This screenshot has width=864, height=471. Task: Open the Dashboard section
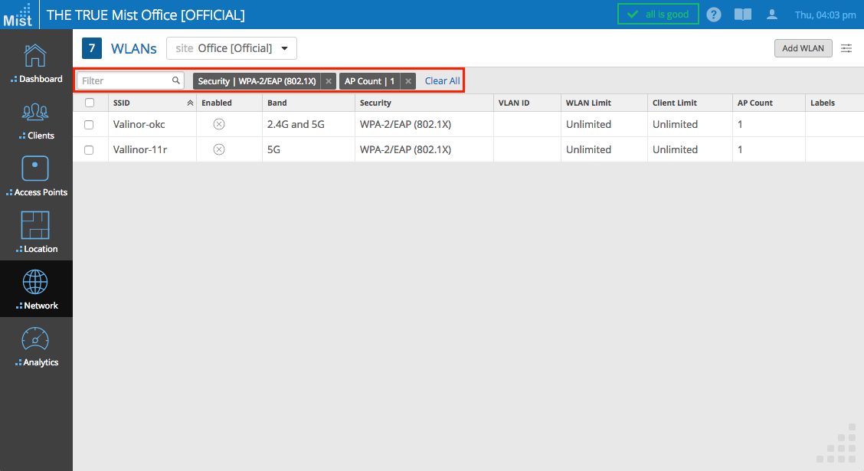[36, 64]
